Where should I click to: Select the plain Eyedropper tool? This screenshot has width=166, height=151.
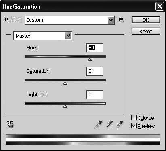pyautogui.click(x=99, y=124)
